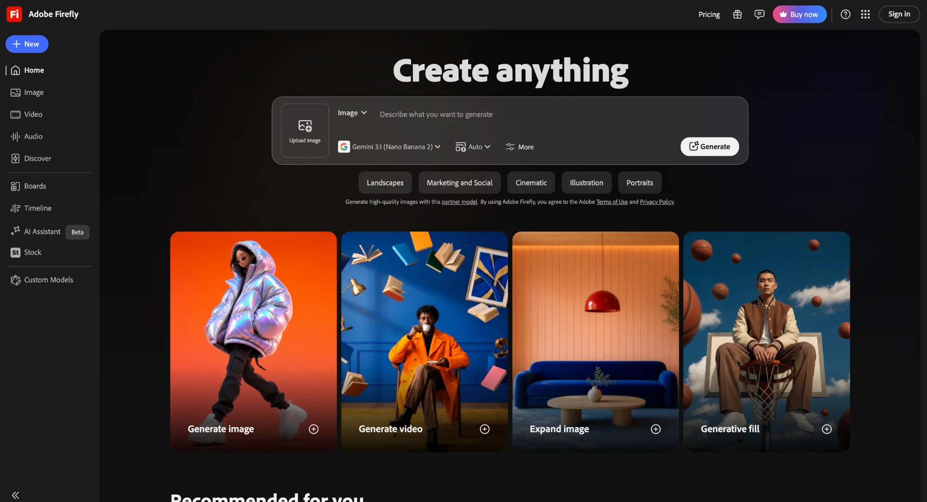Click the Adobe Firefly logo icon
The height and width of the screenshot is (502, 927).
pyautogui.click(x=14, y=14)
